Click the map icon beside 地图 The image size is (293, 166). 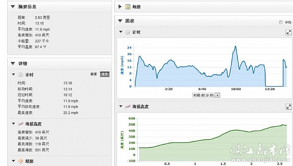click(128, 7)
